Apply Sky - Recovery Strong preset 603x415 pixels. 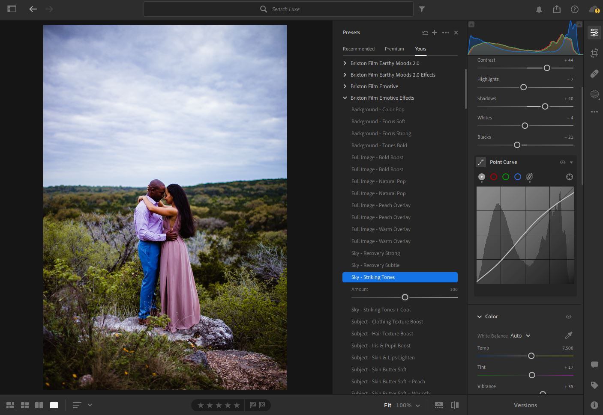(x=375, y=253)
